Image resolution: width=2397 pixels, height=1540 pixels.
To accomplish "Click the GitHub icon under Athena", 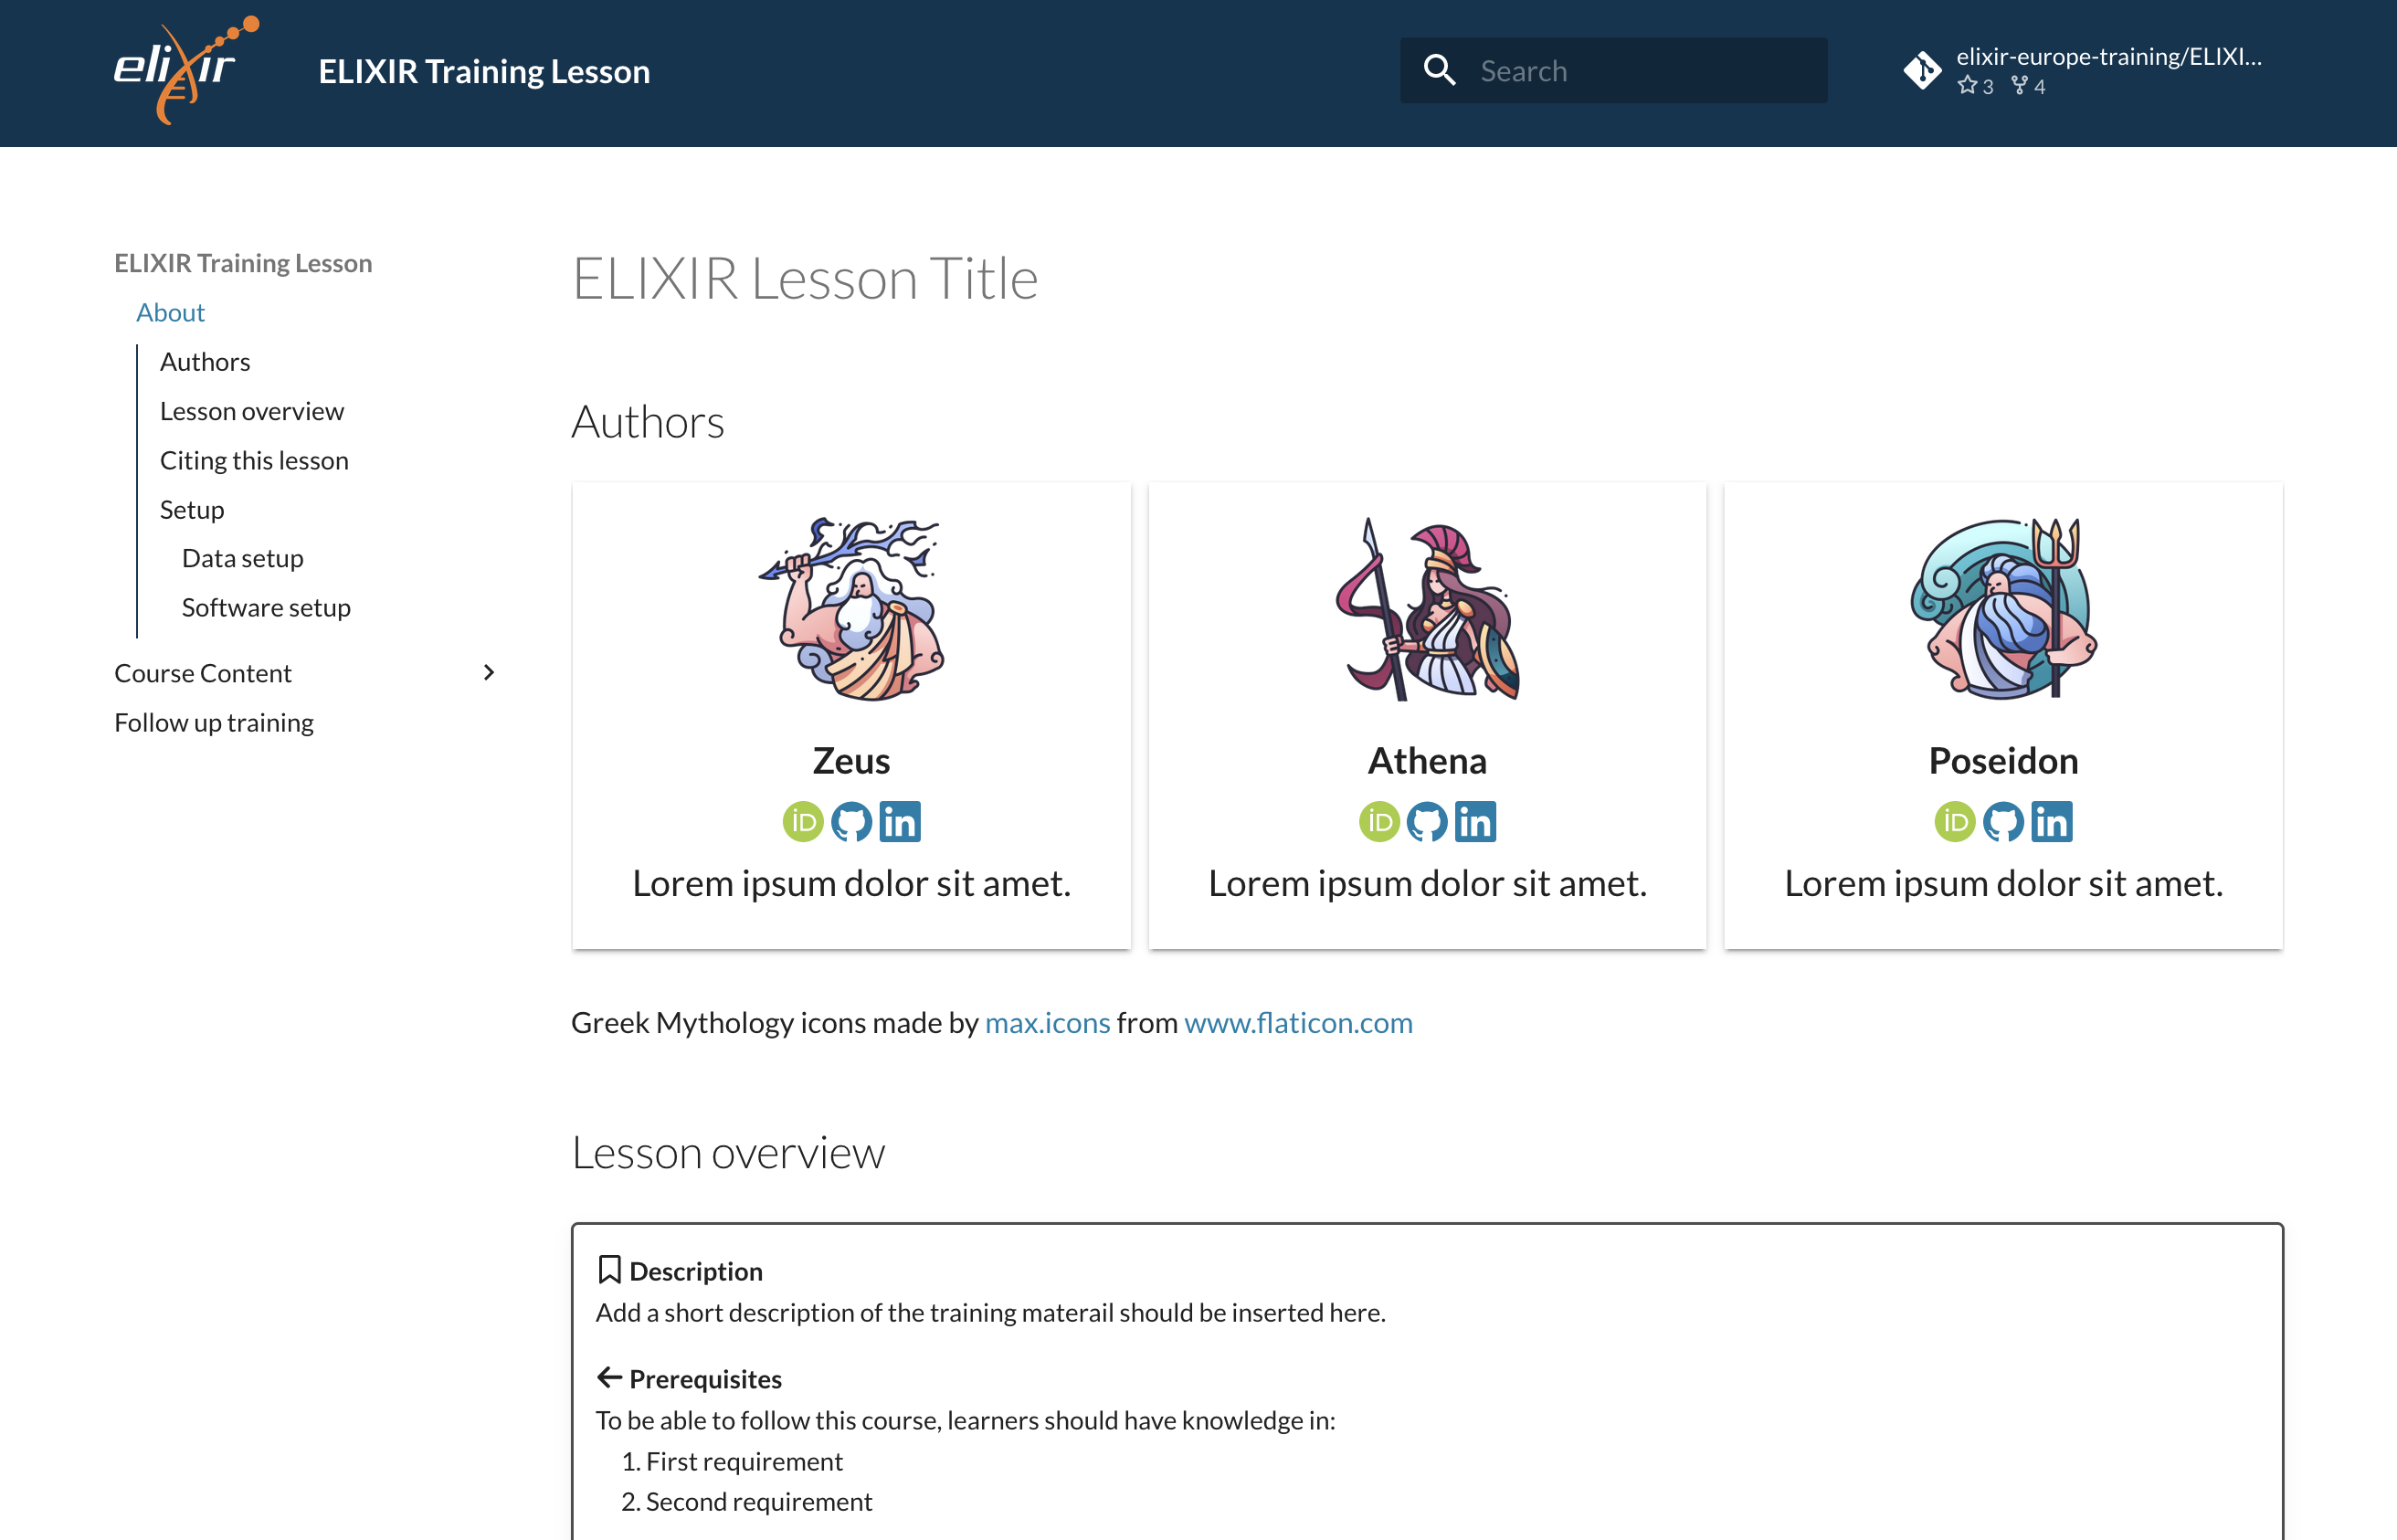I will [x=1428, y=819].
